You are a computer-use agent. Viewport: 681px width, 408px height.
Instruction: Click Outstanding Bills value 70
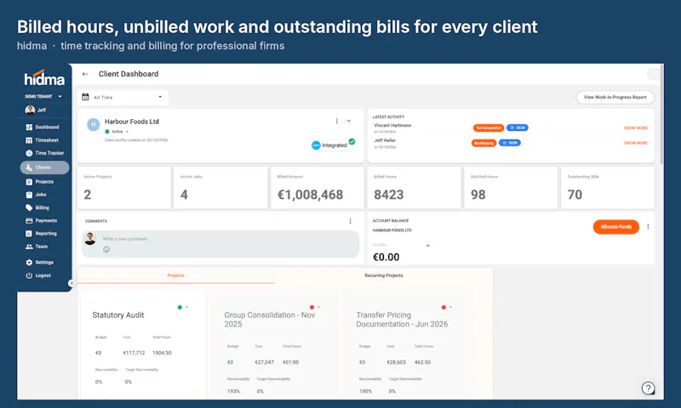(575, 195)
